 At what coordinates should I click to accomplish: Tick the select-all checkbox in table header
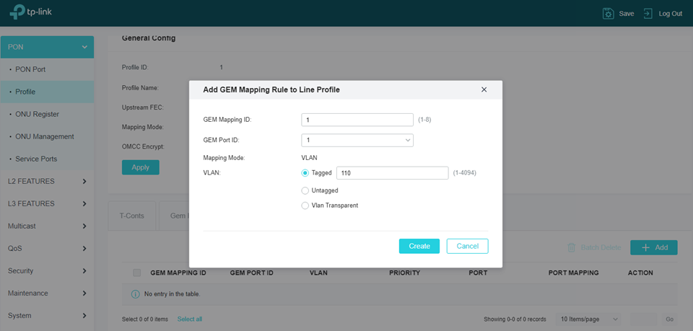coord(137,273)
